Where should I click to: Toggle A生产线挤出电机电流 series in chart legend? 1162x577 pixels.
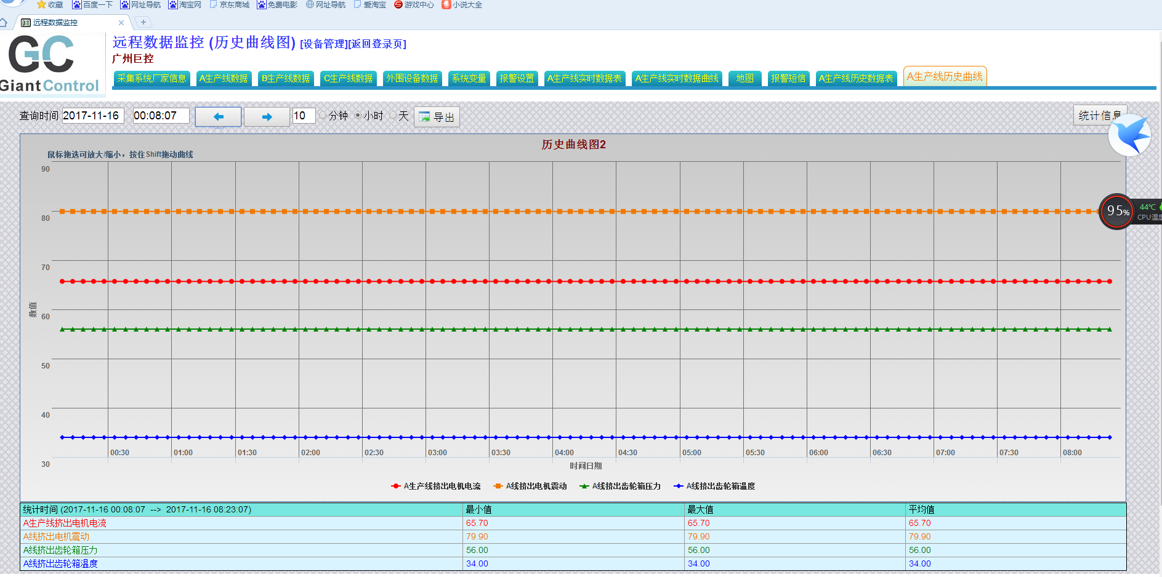(436, 487)
